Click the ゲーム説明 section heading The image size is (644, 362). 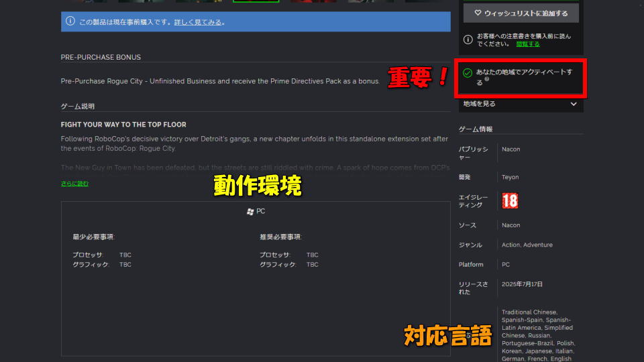(78, 107)
